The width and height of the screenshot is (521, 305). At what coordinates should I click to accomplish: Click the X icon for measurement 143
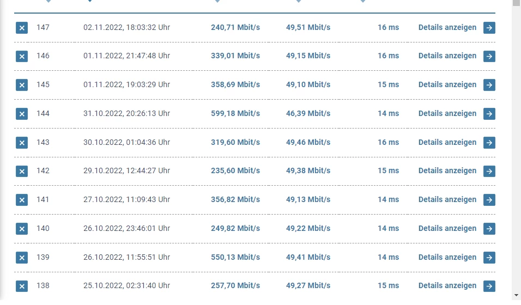click(22, 143)
